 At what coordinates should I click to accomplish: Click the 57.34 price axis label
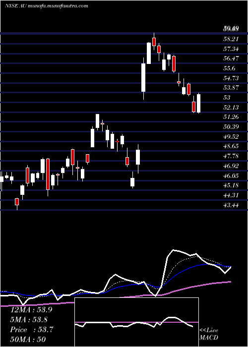point(231,49)
